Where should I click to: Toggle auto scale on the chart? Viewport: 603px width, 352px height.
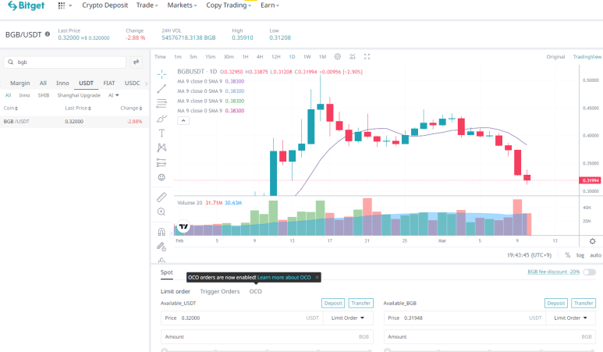pos(595,255)
